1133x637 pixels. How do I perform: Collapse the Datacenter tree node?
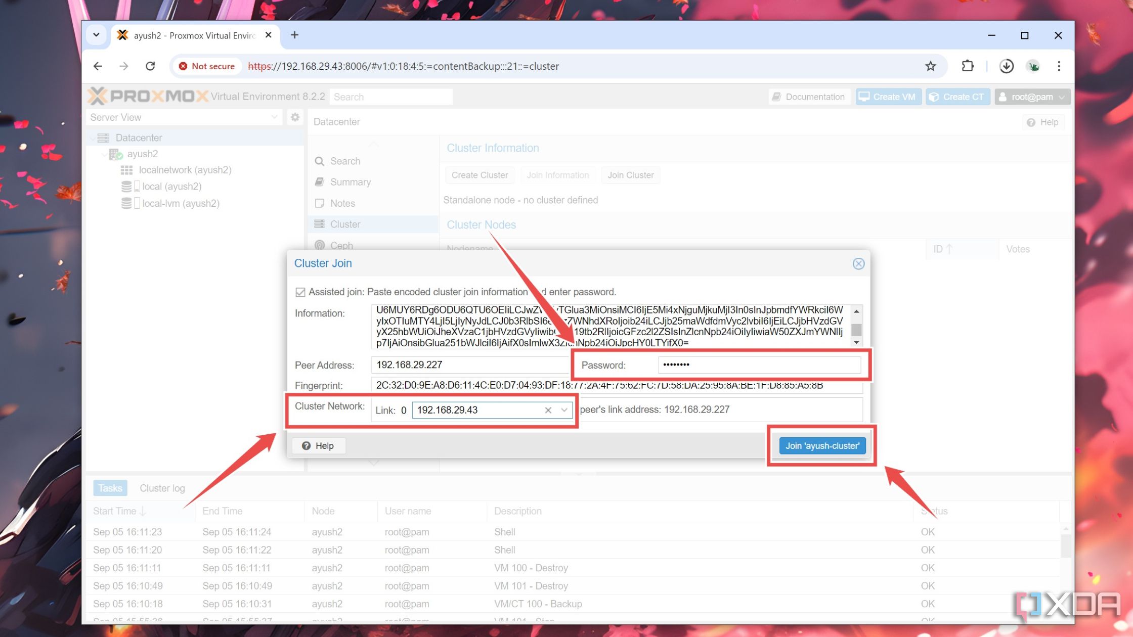(x=93, y=138)
